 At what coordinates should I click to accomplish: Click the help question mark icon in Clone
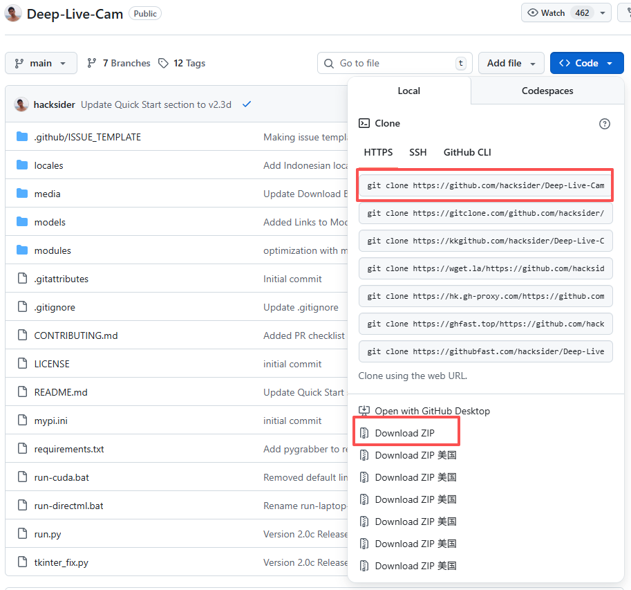605,124
